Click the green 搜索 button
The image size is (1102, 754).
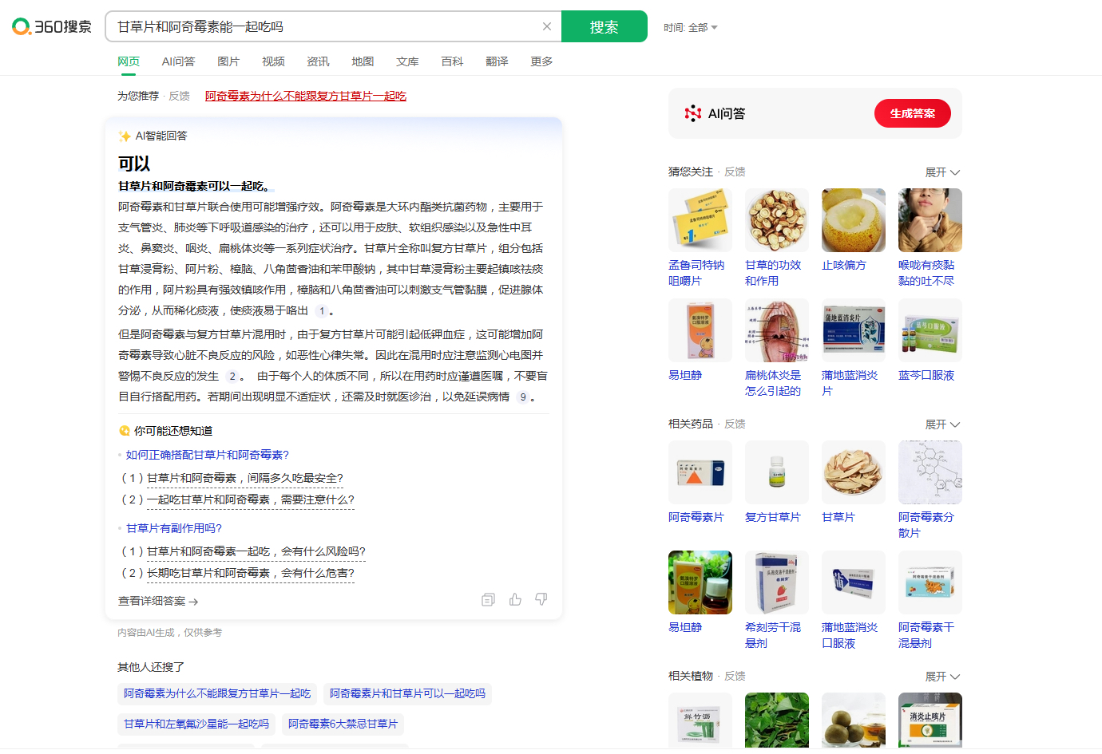tap(605, 26)
